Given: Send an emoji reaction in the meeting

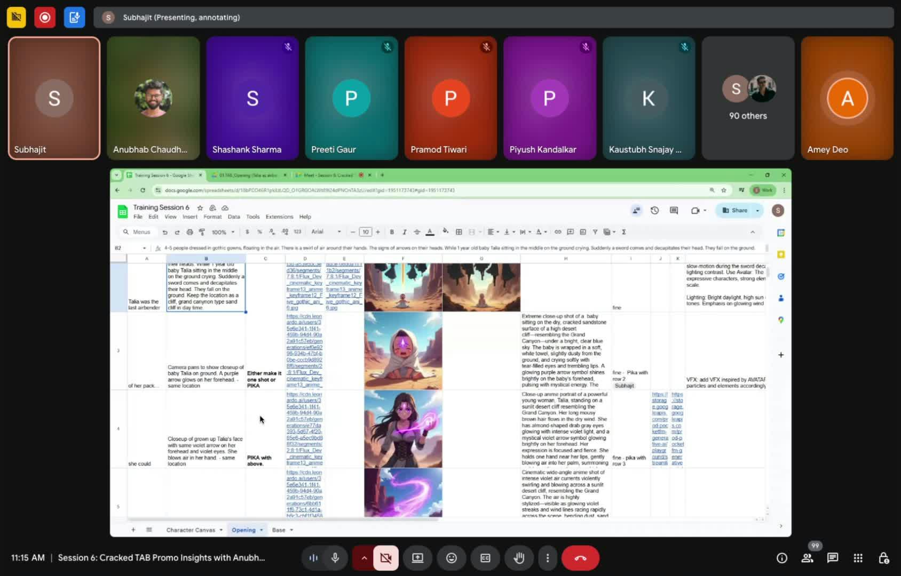Looking at the screenshot, I should tap(452, 558).
